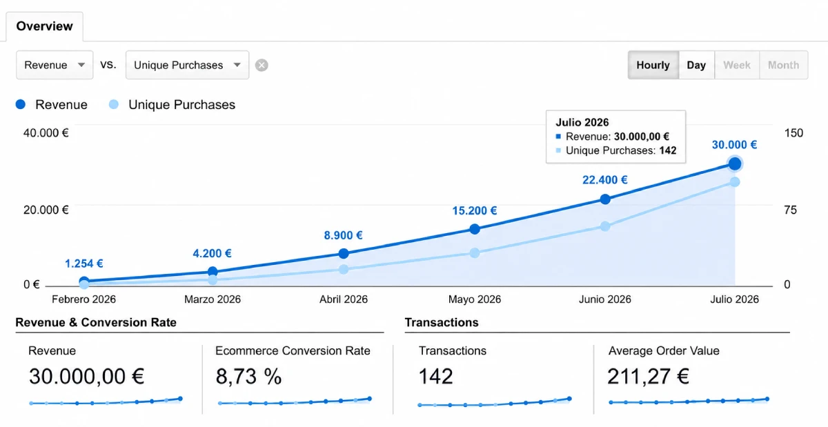The height and width of the screenshot is (427, 828).
Task: Click the Junio 2026 axis label
Action: (x=605, y=299)
